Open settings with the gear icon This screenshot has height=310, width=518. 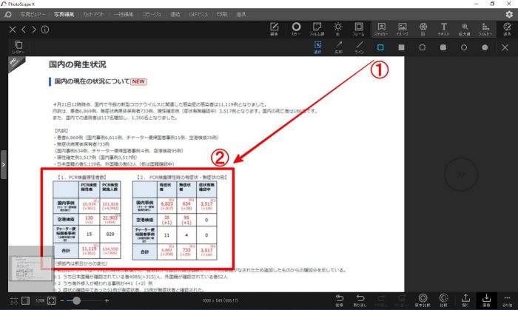tap(509, 14)
